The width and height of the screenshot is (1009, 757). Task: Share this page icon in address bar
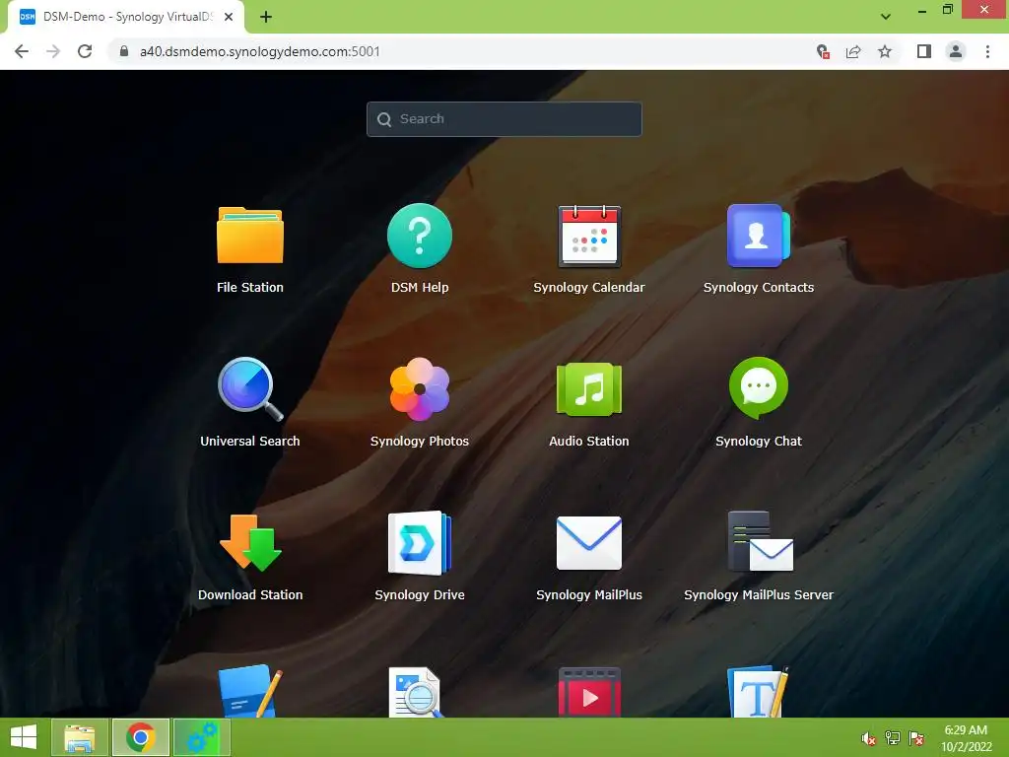(853, 51)
